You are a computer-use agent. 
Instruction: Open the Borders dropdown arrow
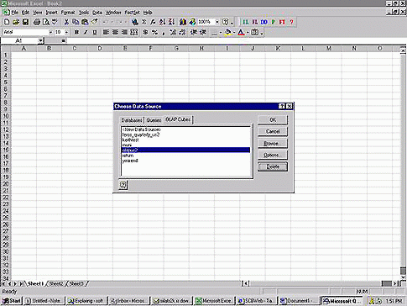tap(221, 33)
